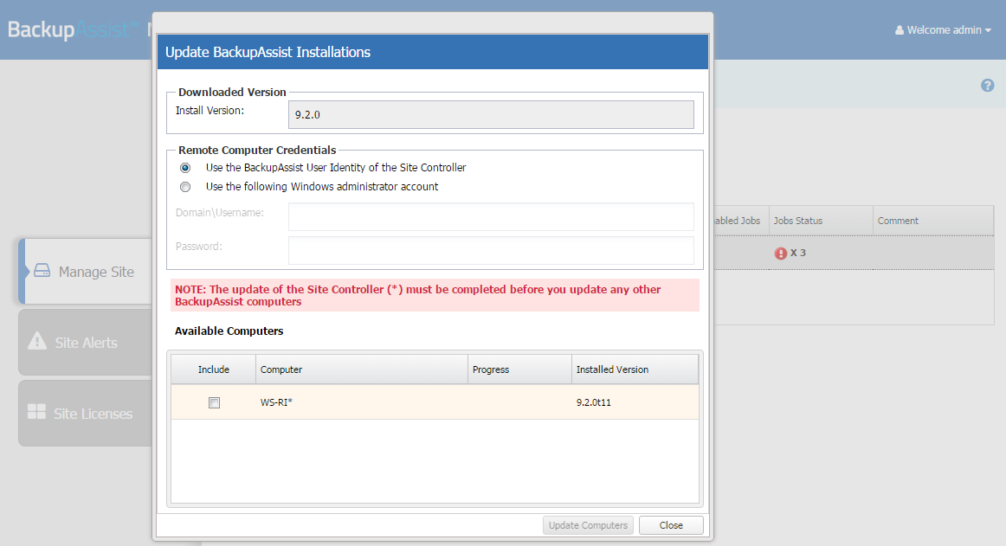
Task: Click the Remote Computer Credentials group label
Action: coord(257,151)
